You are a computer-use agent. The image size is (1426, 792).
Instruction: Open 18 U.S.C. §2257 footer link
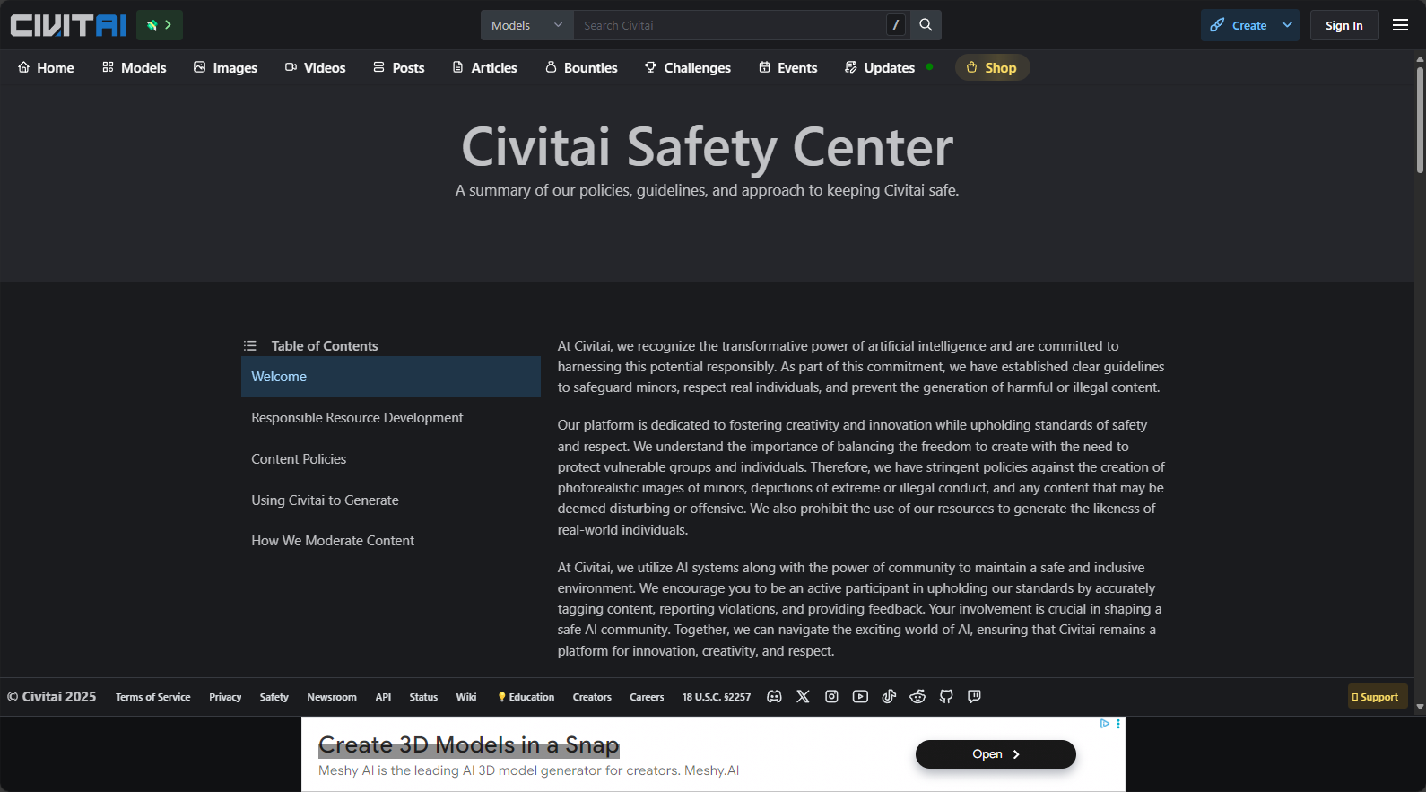[717, 697]
